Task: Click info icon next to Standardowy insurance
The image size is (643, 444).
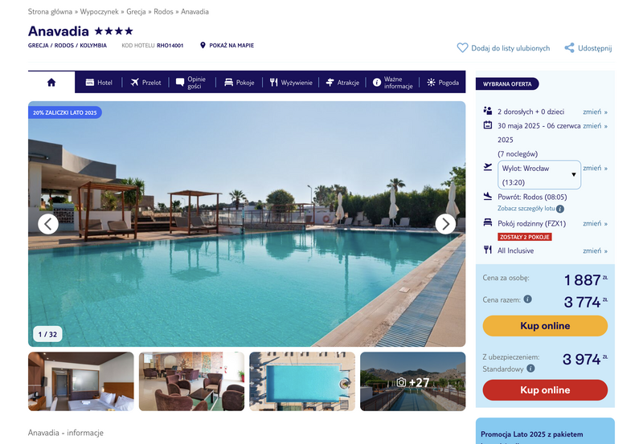Action: (x=530, y=369)
